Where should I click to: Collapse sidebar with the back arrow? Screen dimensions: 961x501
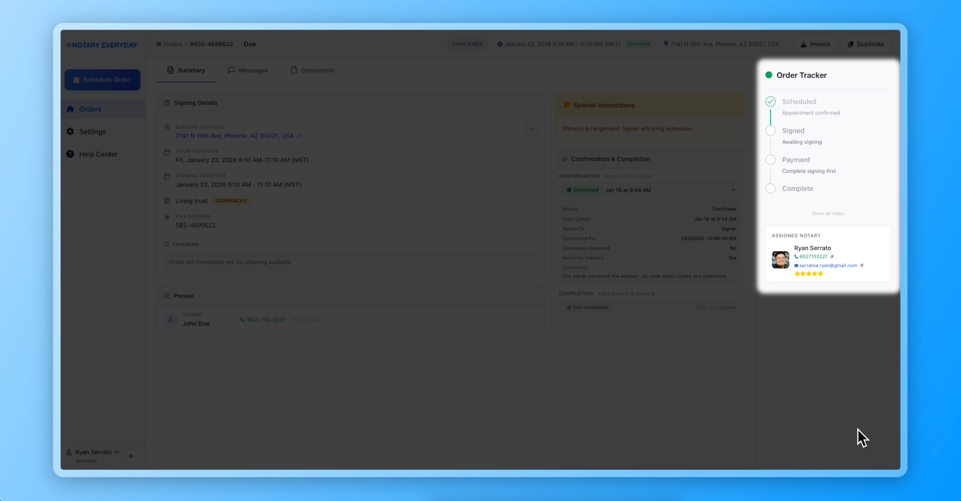132,456
